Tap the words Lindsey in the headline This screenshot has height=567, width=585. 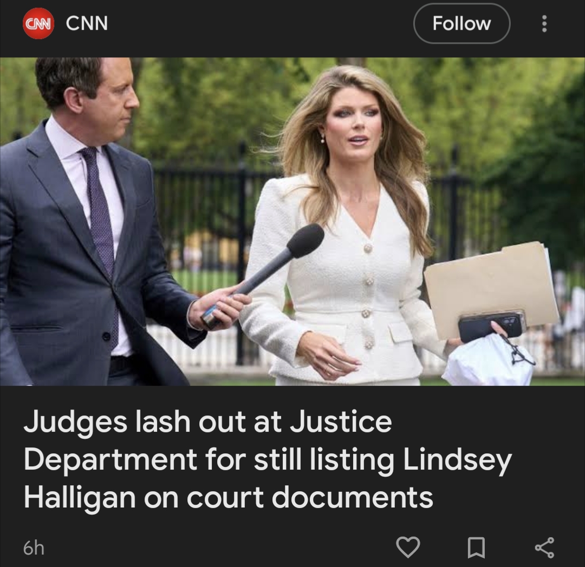click(x=457, y=460)
